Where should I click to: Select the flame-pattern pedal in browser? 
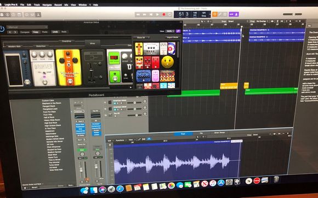pos(167,76)
